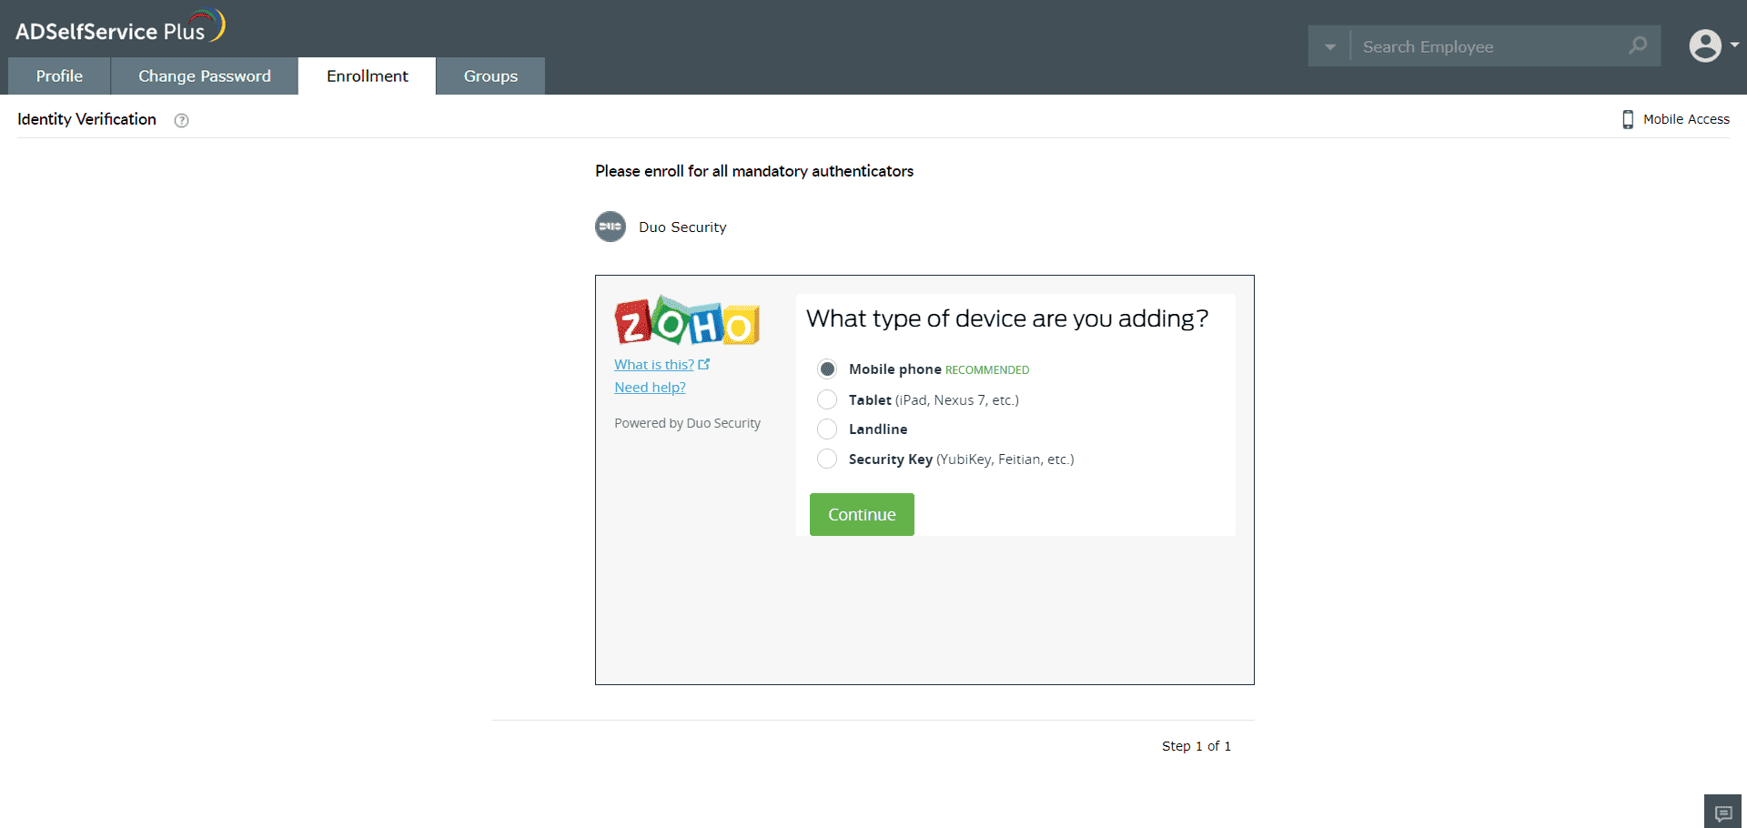Screen dimensions: 1747x828
Task: Go to the Groups tab
Action: pos(490,76)
